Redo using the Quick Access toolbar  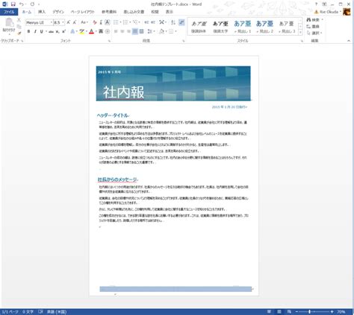tap(32, 4)
